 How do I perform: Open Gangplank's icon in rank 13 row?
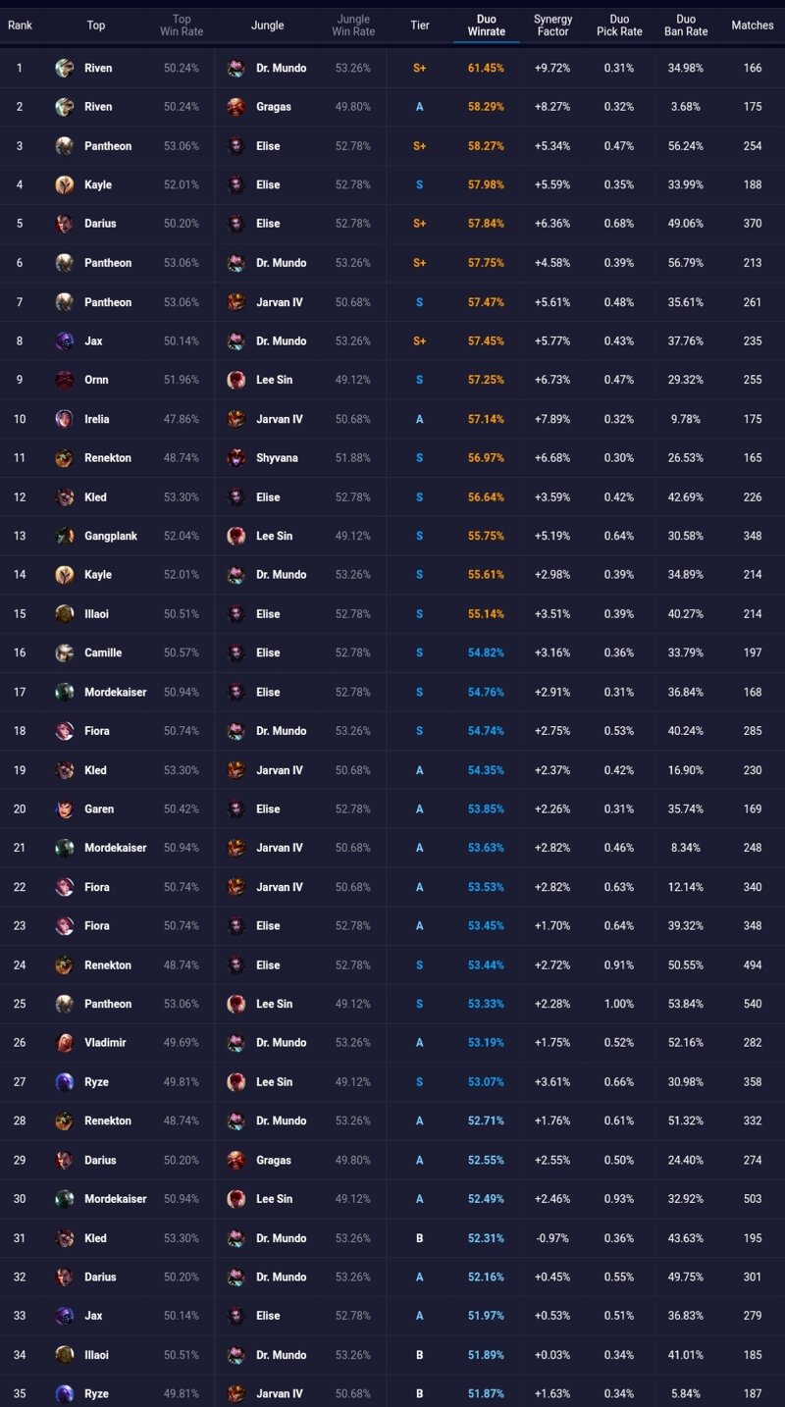(65, 536)
